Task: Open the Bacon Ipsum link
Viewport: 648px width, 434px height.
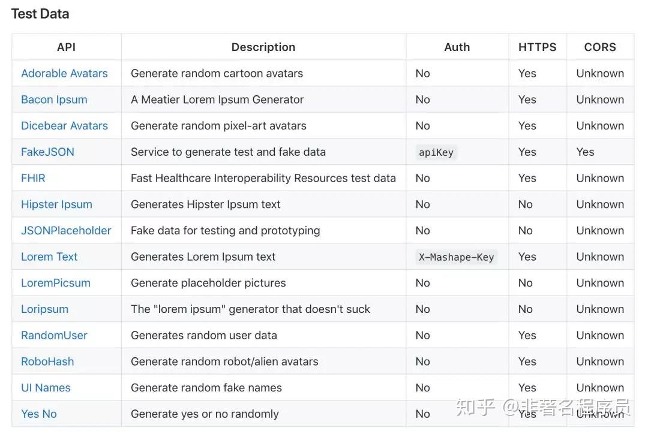Action: [x=54, y=100]
